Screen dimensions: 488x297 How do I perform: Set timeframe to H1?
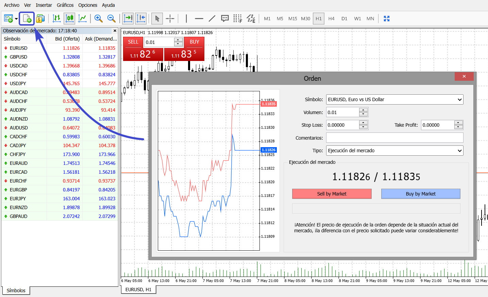pos(319,18)
